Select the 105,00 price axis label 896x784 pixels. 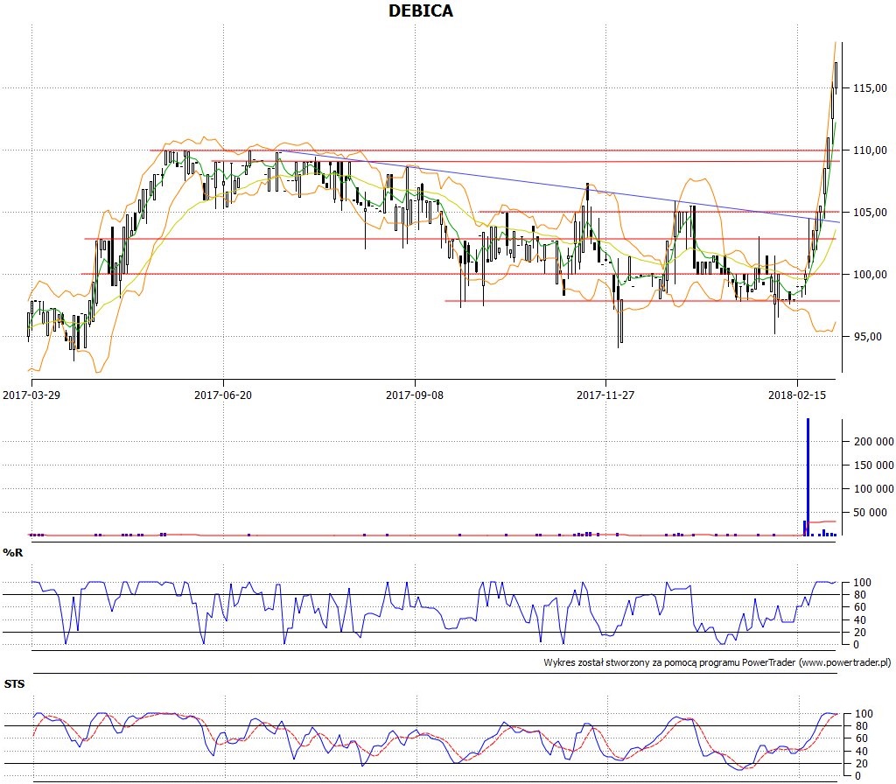(870, 213)
